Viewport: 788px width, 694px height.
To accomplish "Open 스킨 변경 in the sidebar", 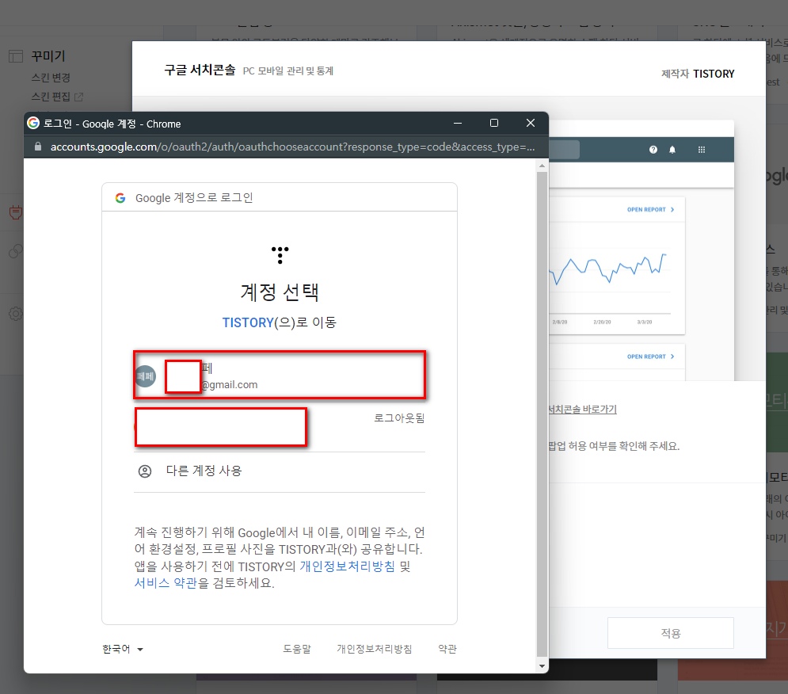I will click(x=51, y=78).
